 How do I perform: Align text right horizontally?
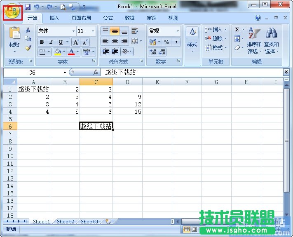coord(124,41)
